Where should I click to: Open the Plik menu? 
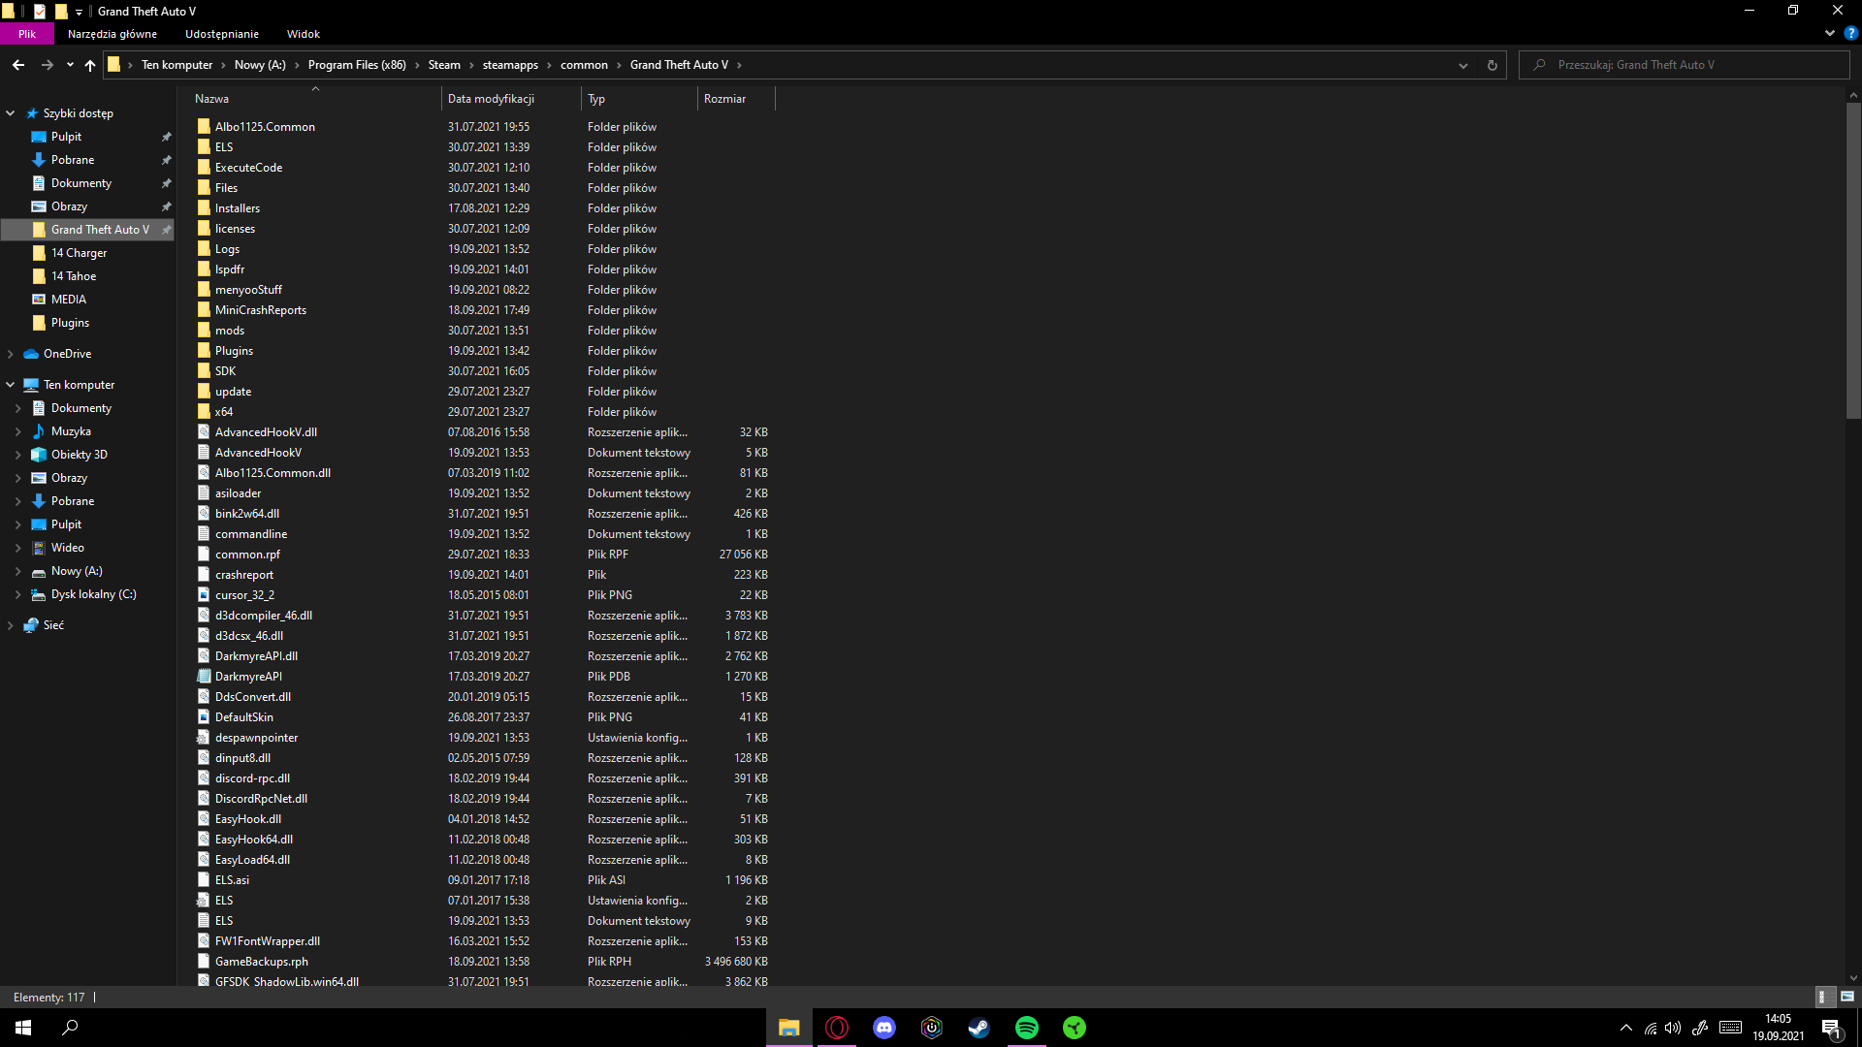27,34
